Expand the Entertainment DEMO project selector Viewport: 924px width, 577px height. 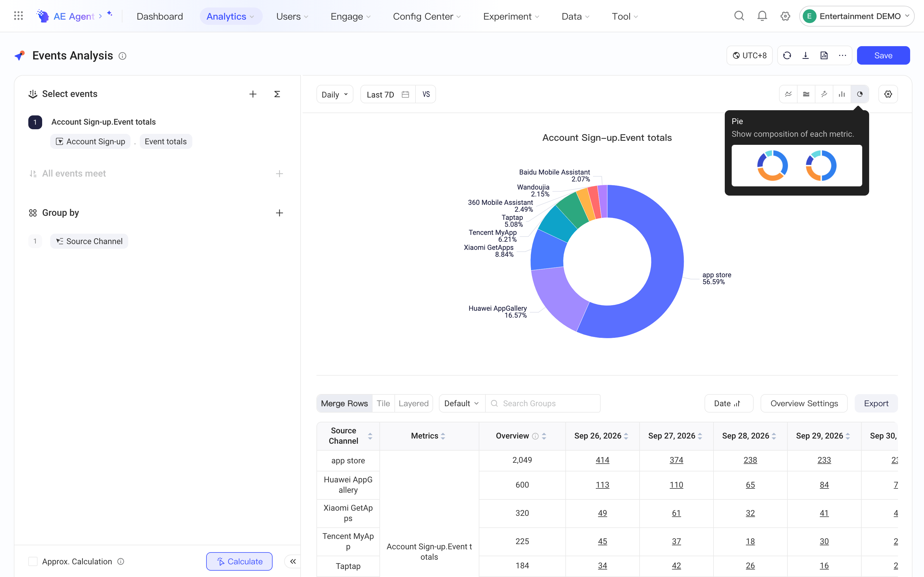click(x=856, y=16)
